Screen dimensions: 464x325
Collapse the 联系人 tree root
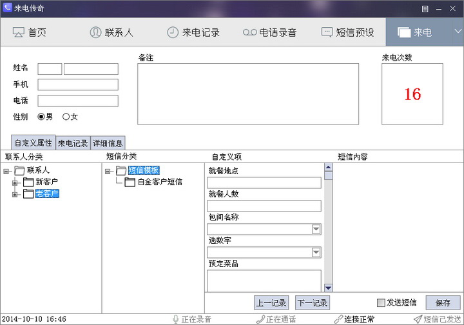[x=6, y=171]
